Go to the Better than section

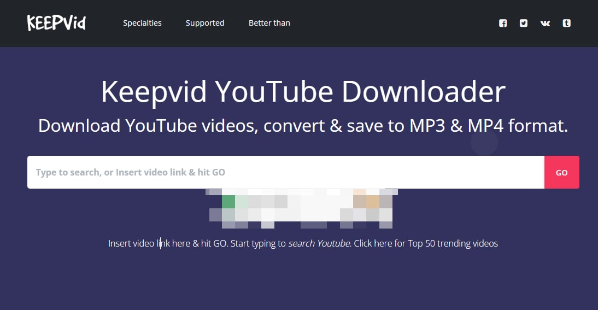pos(269,23)
